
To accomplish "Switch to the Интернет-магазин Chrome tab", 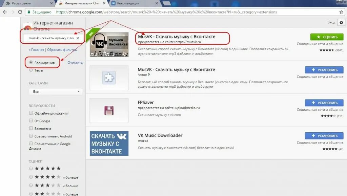I will pyautogui.click(x=82, y=3).
